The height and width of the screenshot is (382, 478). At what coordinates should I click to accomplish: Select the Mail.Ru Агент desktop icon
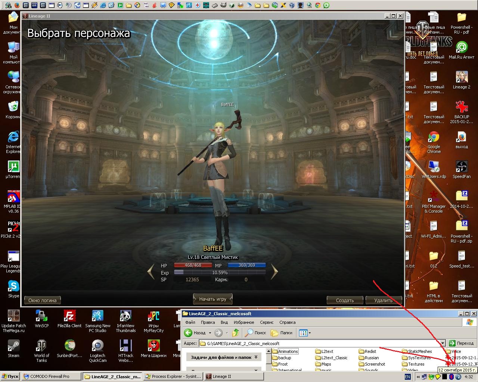pyautogui.click(x=462, y=50)
